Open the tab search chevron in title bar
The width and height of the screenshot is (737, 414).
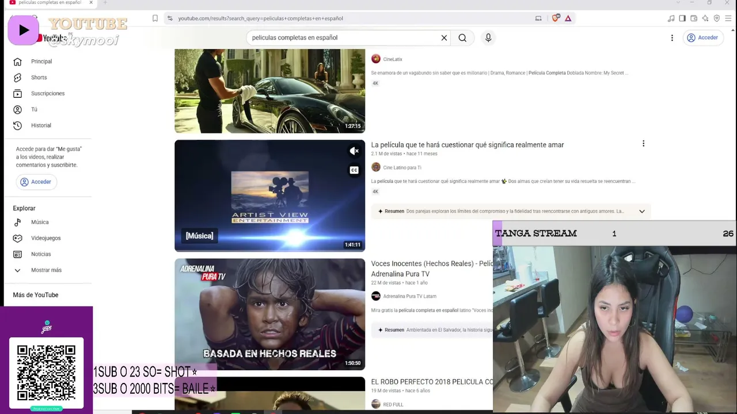(678, 3)
